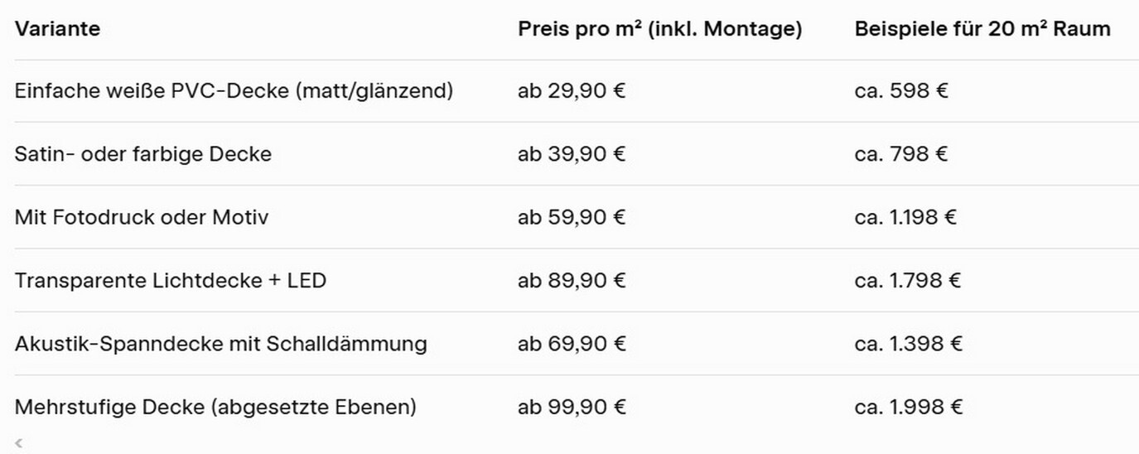This screenshot has height=454, width=1139.
Task: Click the 'Preis pro m² (inkl. Montage)' header
Action: tap(659, 29)
